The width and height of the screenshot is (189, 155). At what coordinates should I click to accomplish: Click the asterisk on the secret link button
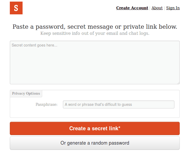119,128
